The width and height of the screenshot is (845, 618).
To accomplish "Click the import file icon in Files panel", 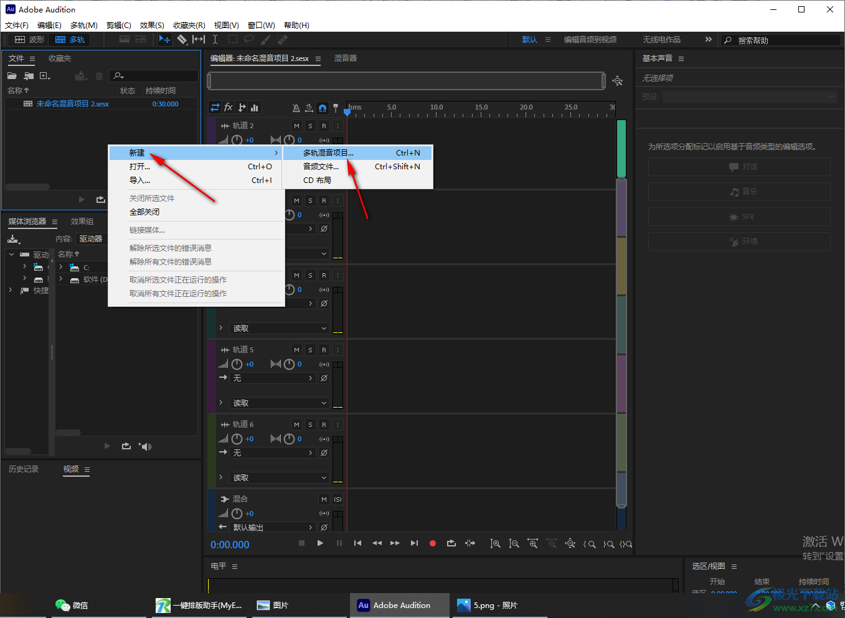I will coord(29,76).
